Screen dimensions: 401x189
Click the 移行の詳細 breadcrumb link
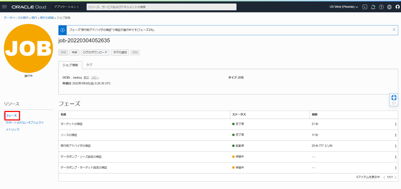pyautogui.click(x=46, y=18)
